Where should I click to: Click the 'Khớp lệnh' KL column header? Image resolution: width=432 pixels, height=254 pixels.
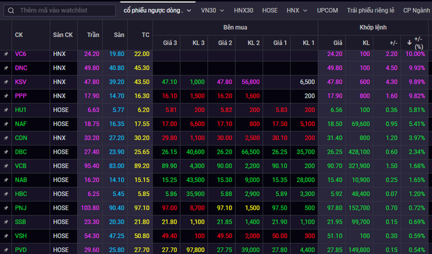coord(366,43)
